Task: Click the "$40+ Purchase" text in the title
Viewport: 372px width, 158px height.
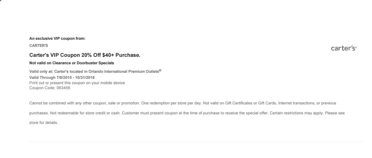Action: pos(121,55)
